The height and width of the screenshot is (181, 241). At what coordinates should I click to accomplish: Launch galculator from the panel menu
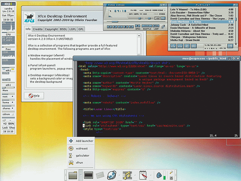81,155
